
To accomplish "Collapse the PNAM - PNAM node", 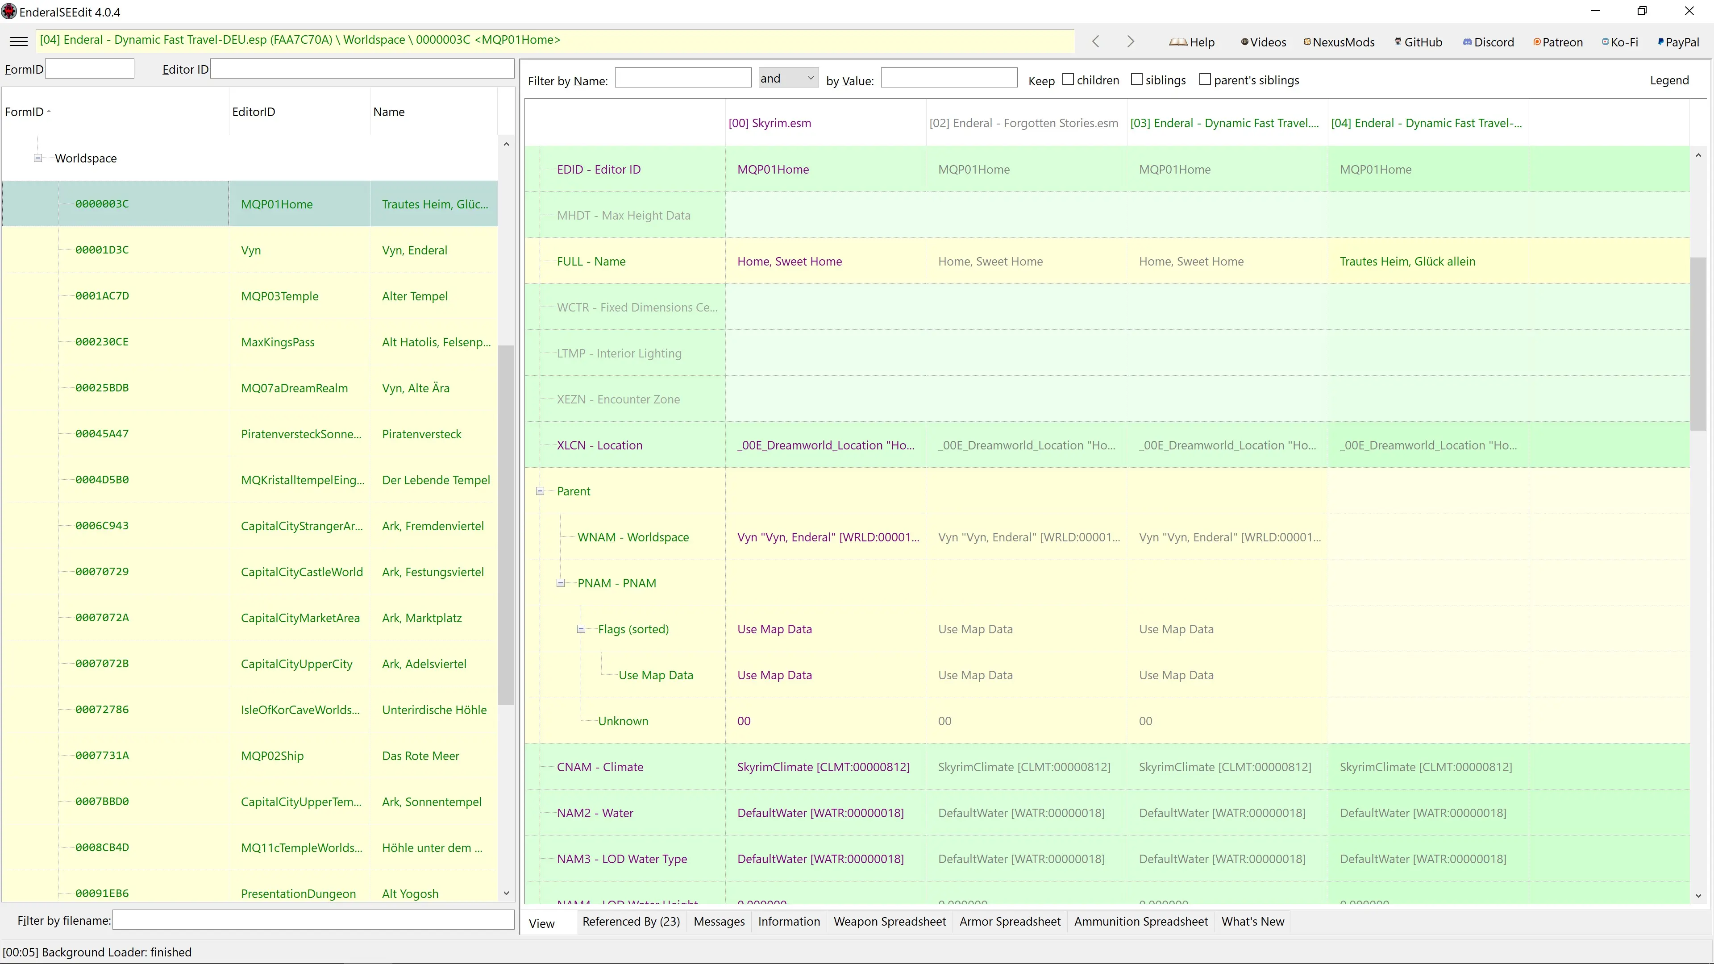I will (x=561, y=583).
